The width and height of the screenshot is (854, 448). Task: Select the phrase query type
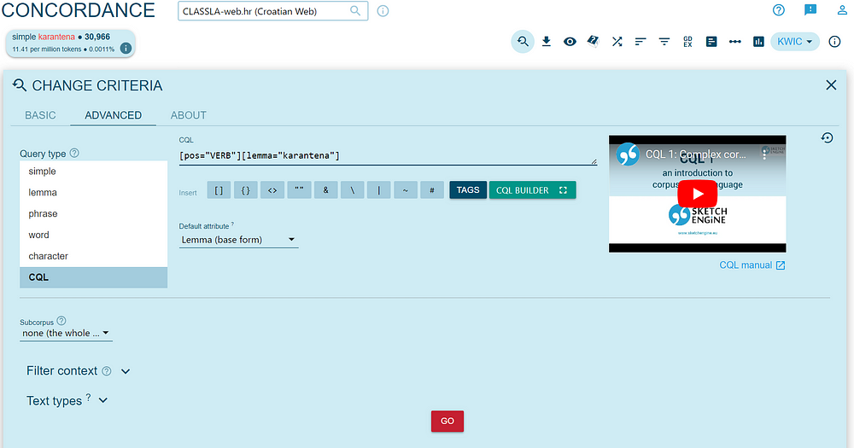tap(93, 214)
